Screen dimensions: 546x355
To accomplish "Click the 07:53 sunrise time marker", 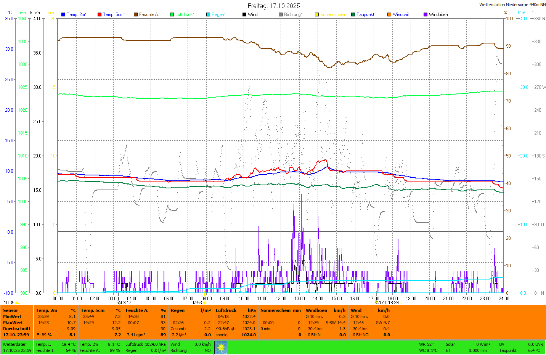I will coord(197,303).
